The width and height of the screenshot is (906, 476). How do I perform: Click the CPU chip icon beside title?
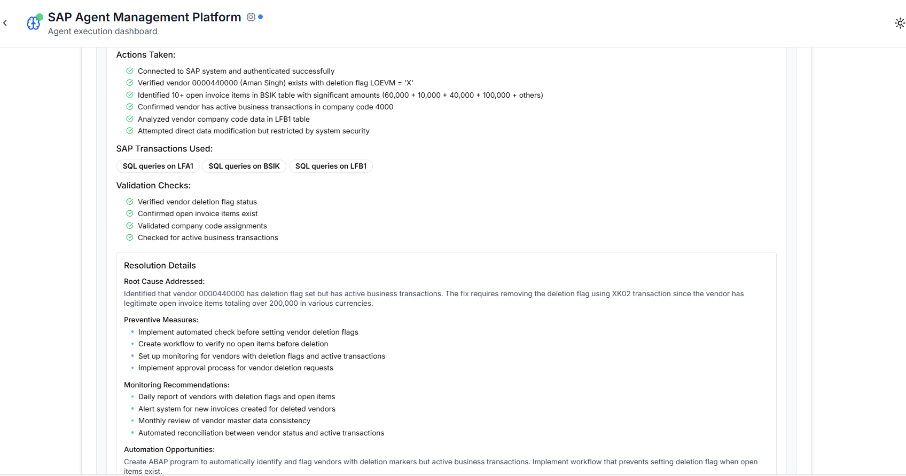point(251,17)
